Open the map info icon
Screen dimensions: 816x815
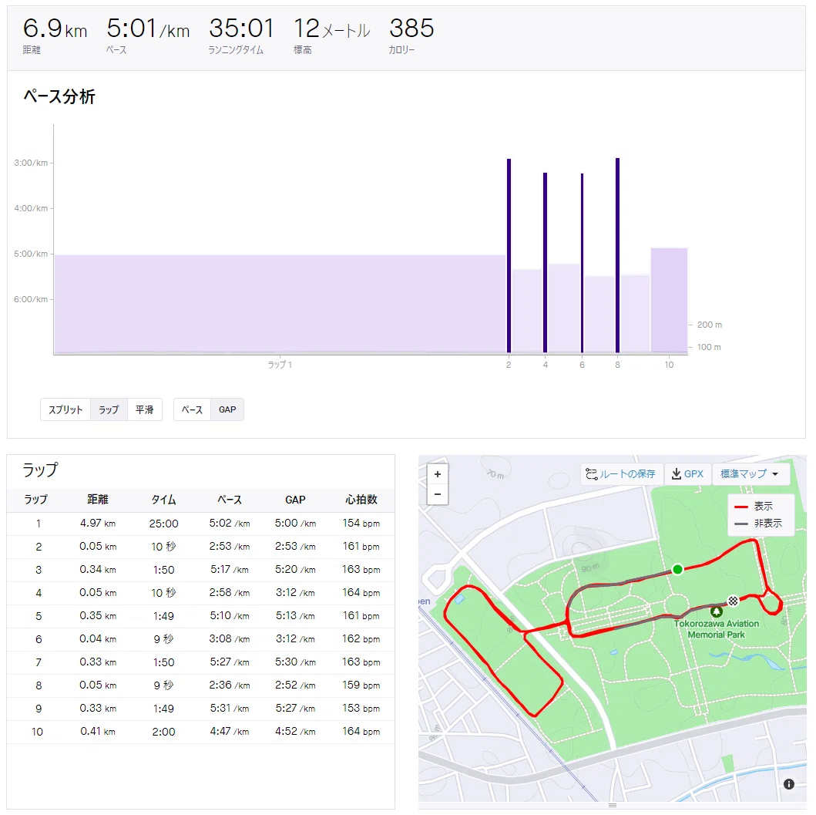[788, 783]
